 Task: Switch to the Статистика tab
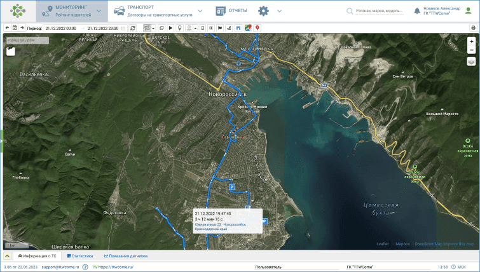[80, 255]
